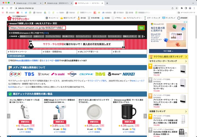Bookmark this page with the star icon
Screen dimensions: 197x137
[x=177, y=8]
